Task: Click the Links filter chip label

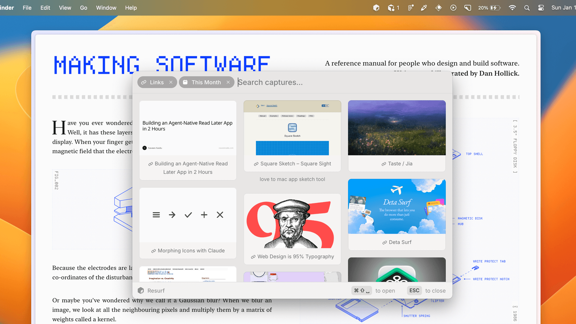Action: click(x=157, y=82)
